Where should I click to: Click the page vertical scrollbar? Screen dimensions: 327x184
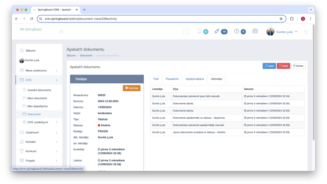pos(314,83)
